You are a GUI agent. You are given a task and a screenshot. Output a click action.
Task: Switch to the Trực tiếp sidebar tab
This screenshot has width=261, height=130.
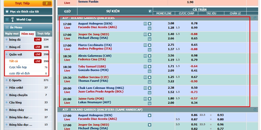44,34
